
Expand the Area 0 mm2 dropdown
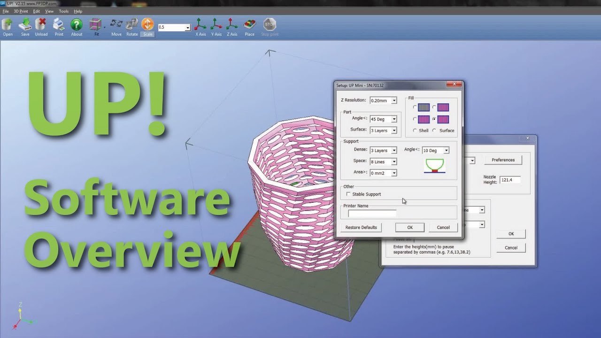pos(394,173)
